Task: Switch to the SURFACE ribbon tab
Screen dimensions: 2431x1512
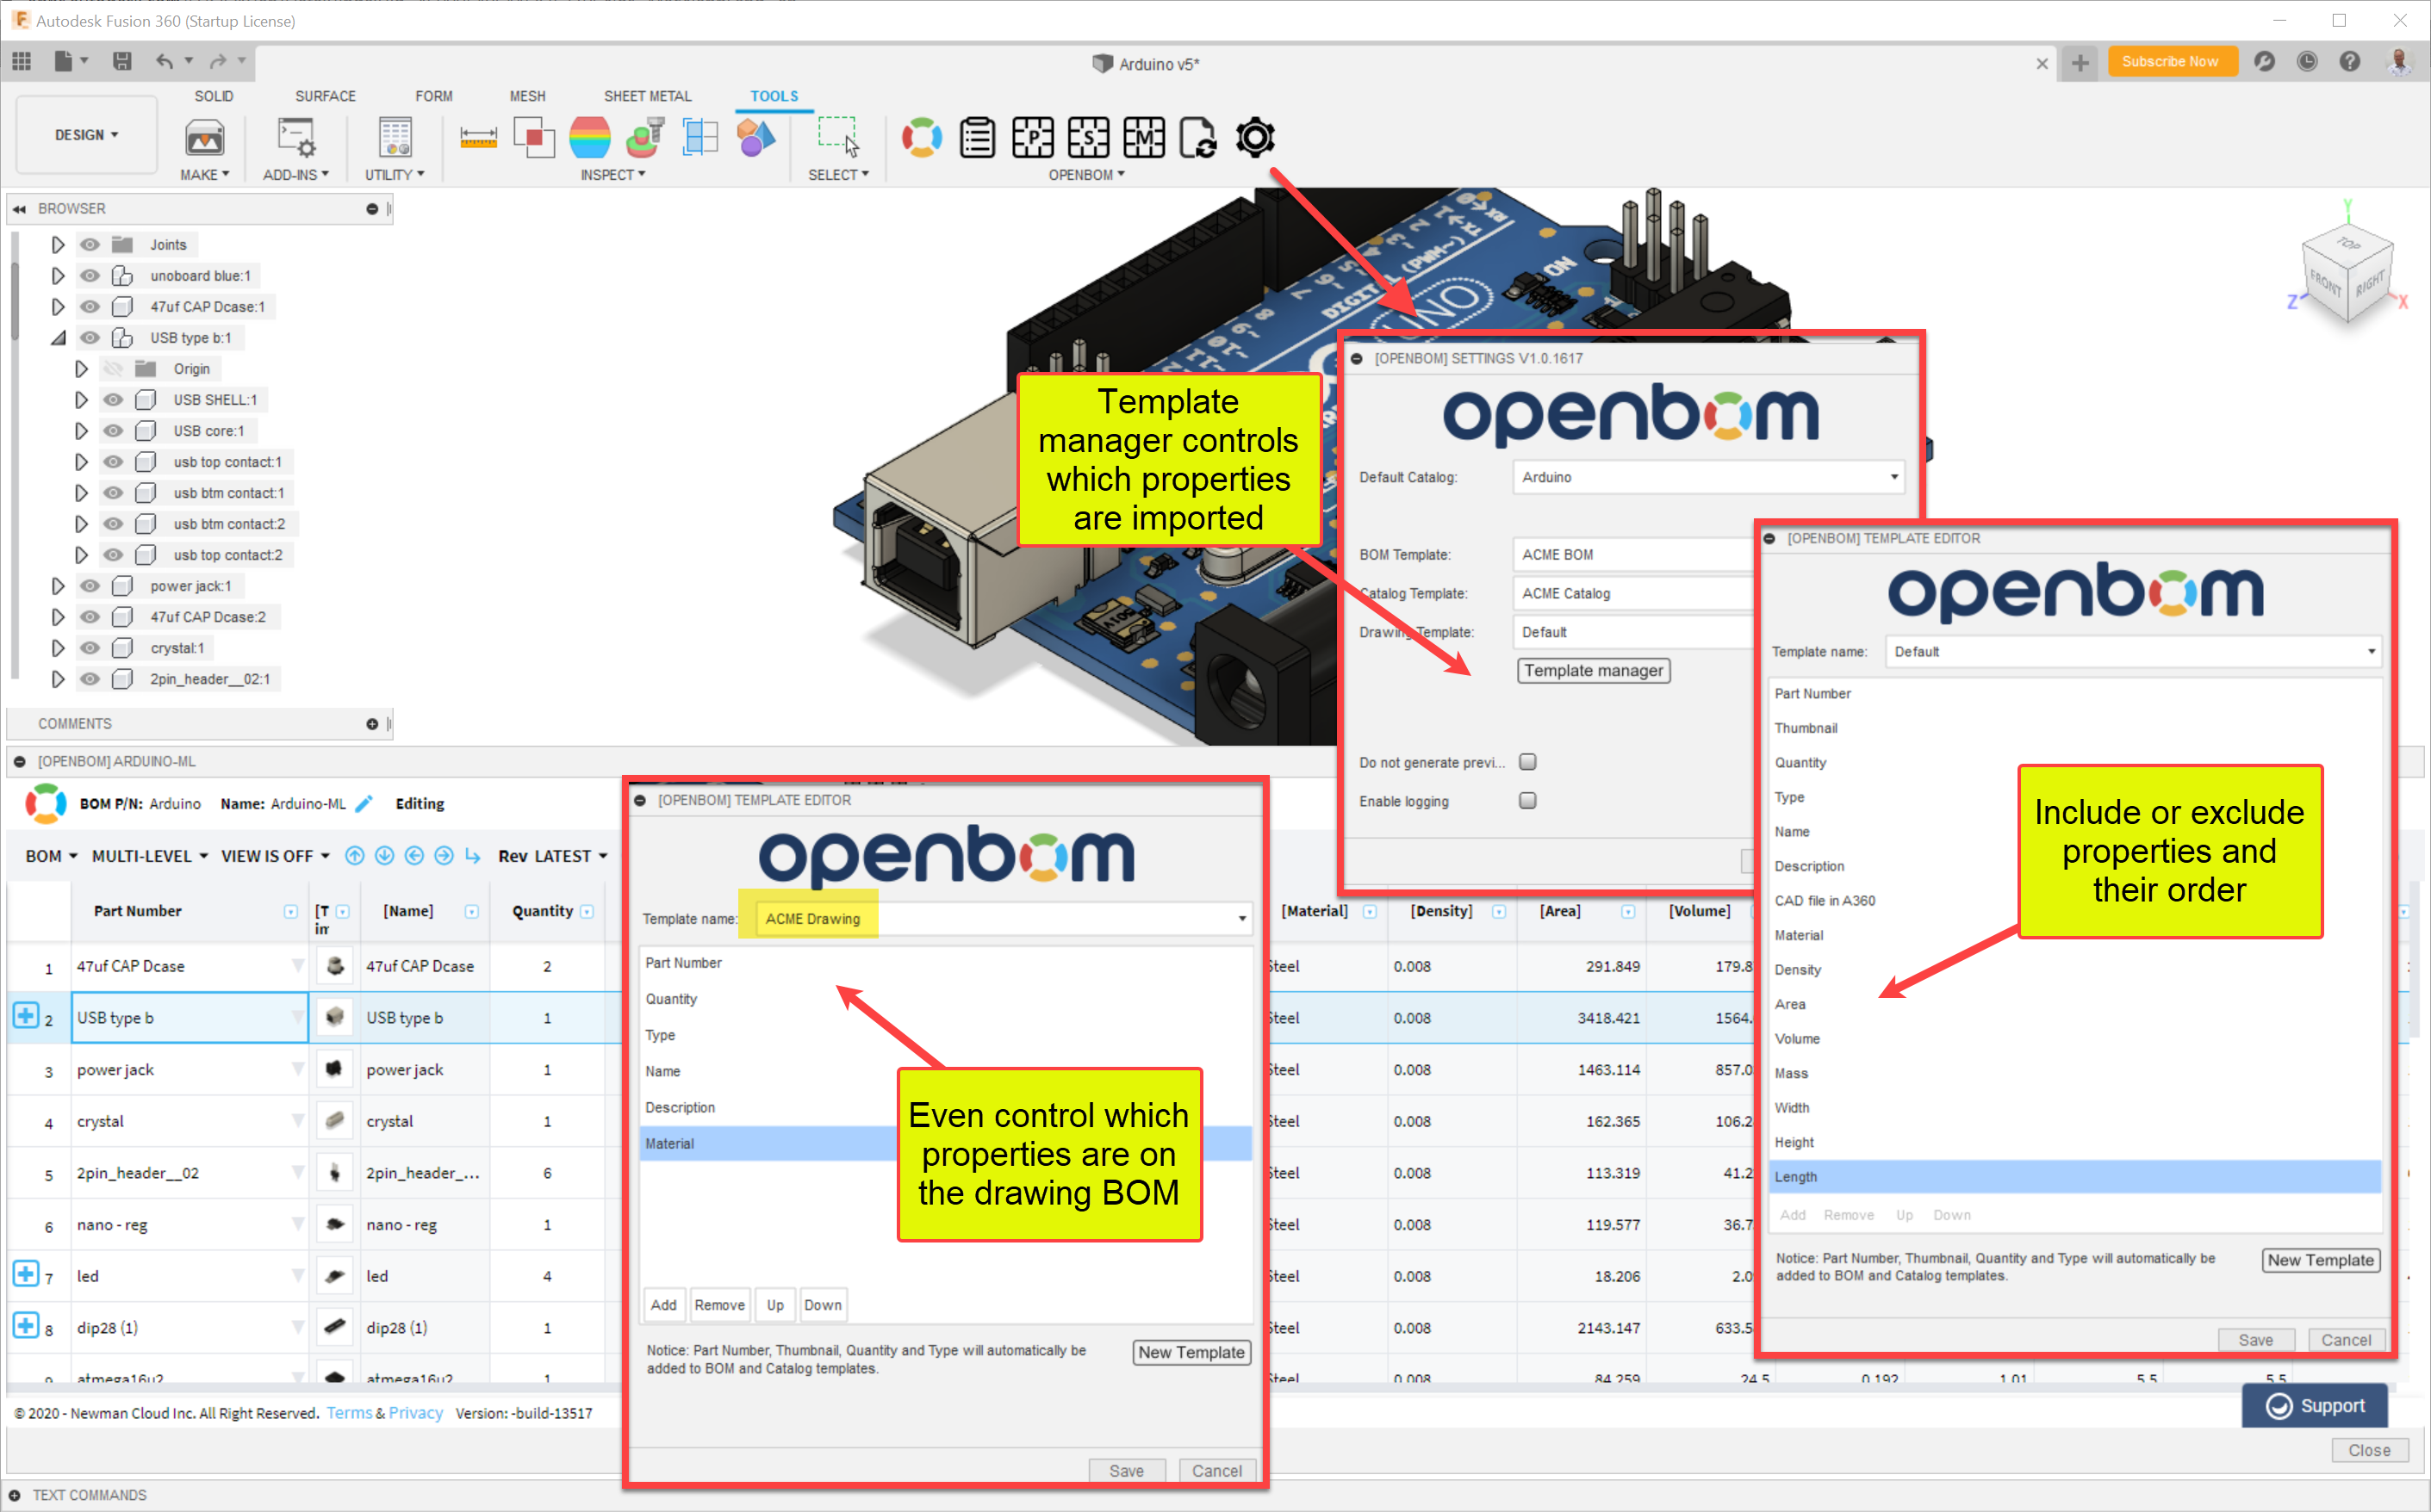Action: coord(325,96)
